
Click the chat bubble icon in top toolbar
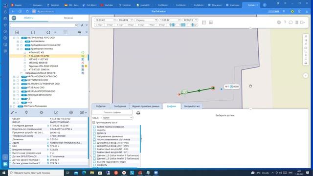291,22
